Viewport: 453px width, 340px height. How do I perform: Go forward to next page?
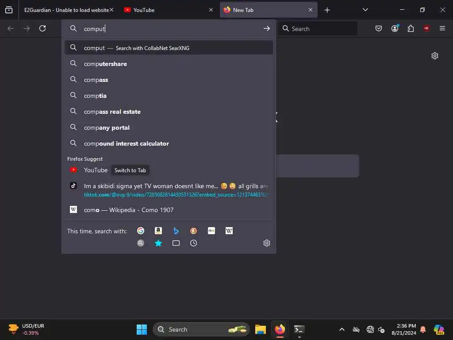click(x=27, y=28)
